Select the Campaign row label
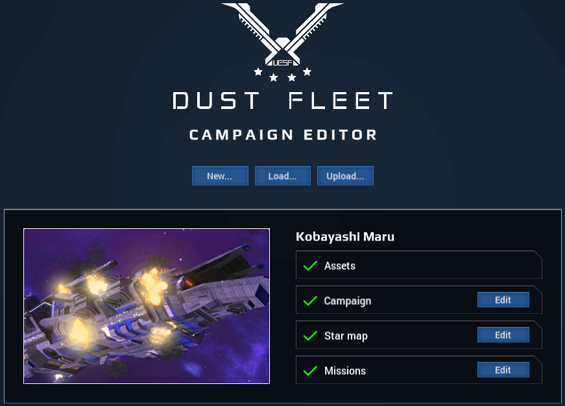The width and height of the screenshot is (565, 406). (347, 301)
